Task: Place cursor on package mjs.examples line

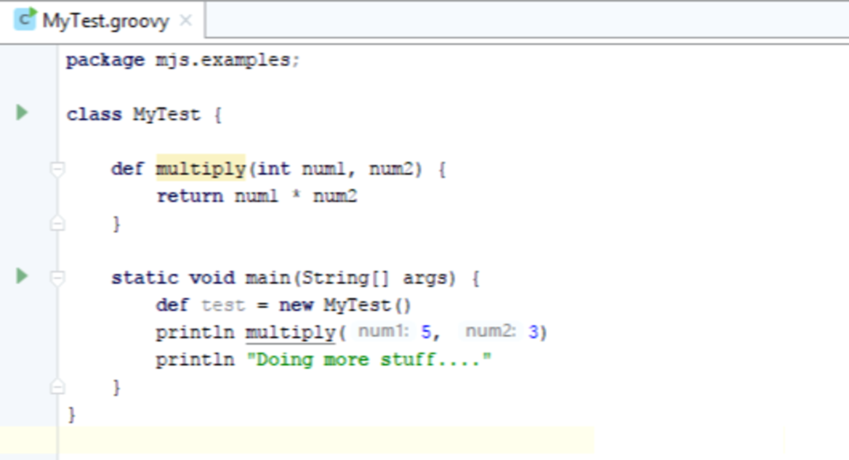Action: 183,60
